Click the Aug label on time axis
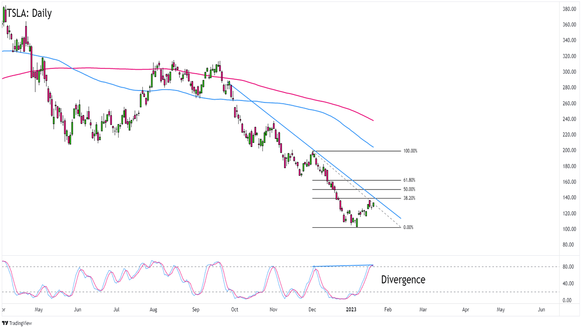Viewport: 581px width, 327px height. (153, 309)
